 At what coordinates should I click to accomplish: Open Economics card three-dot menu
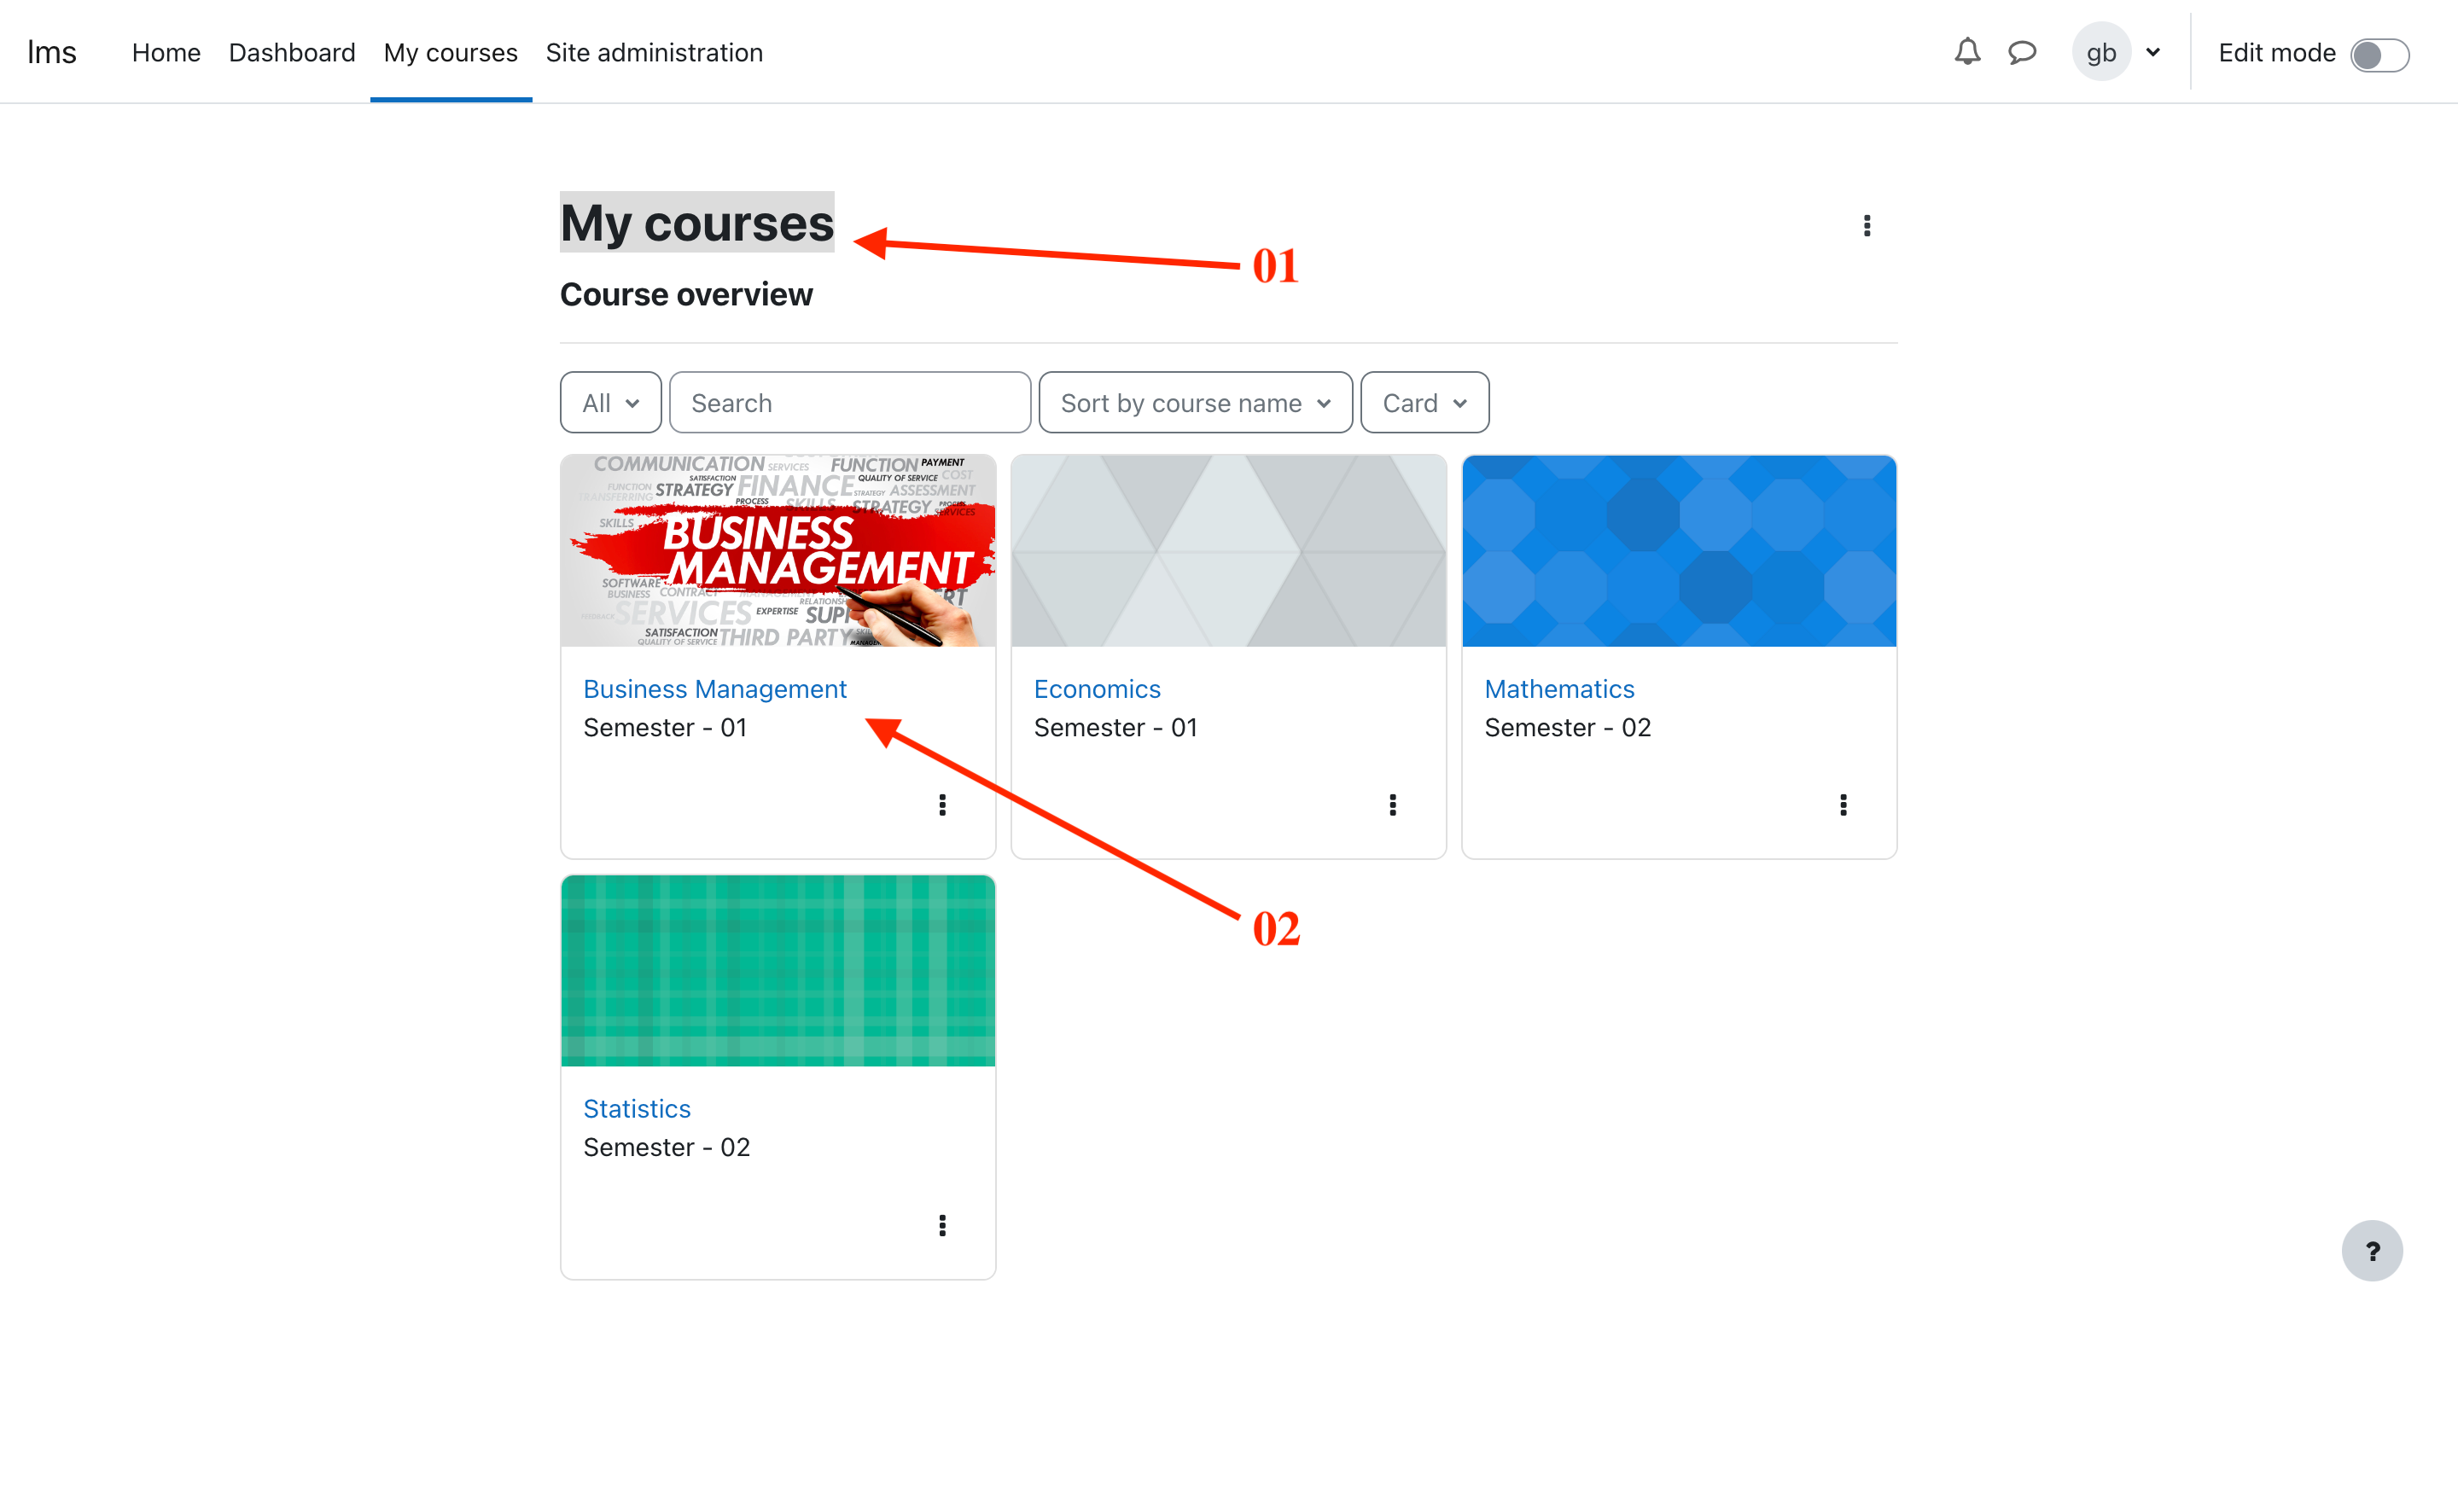1393,805
